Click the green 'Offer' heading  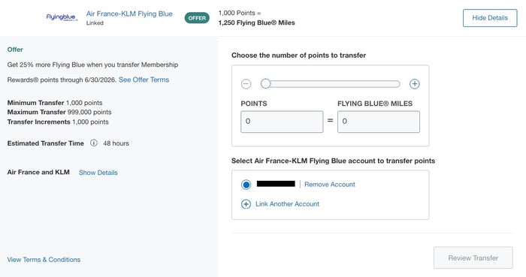15,50
